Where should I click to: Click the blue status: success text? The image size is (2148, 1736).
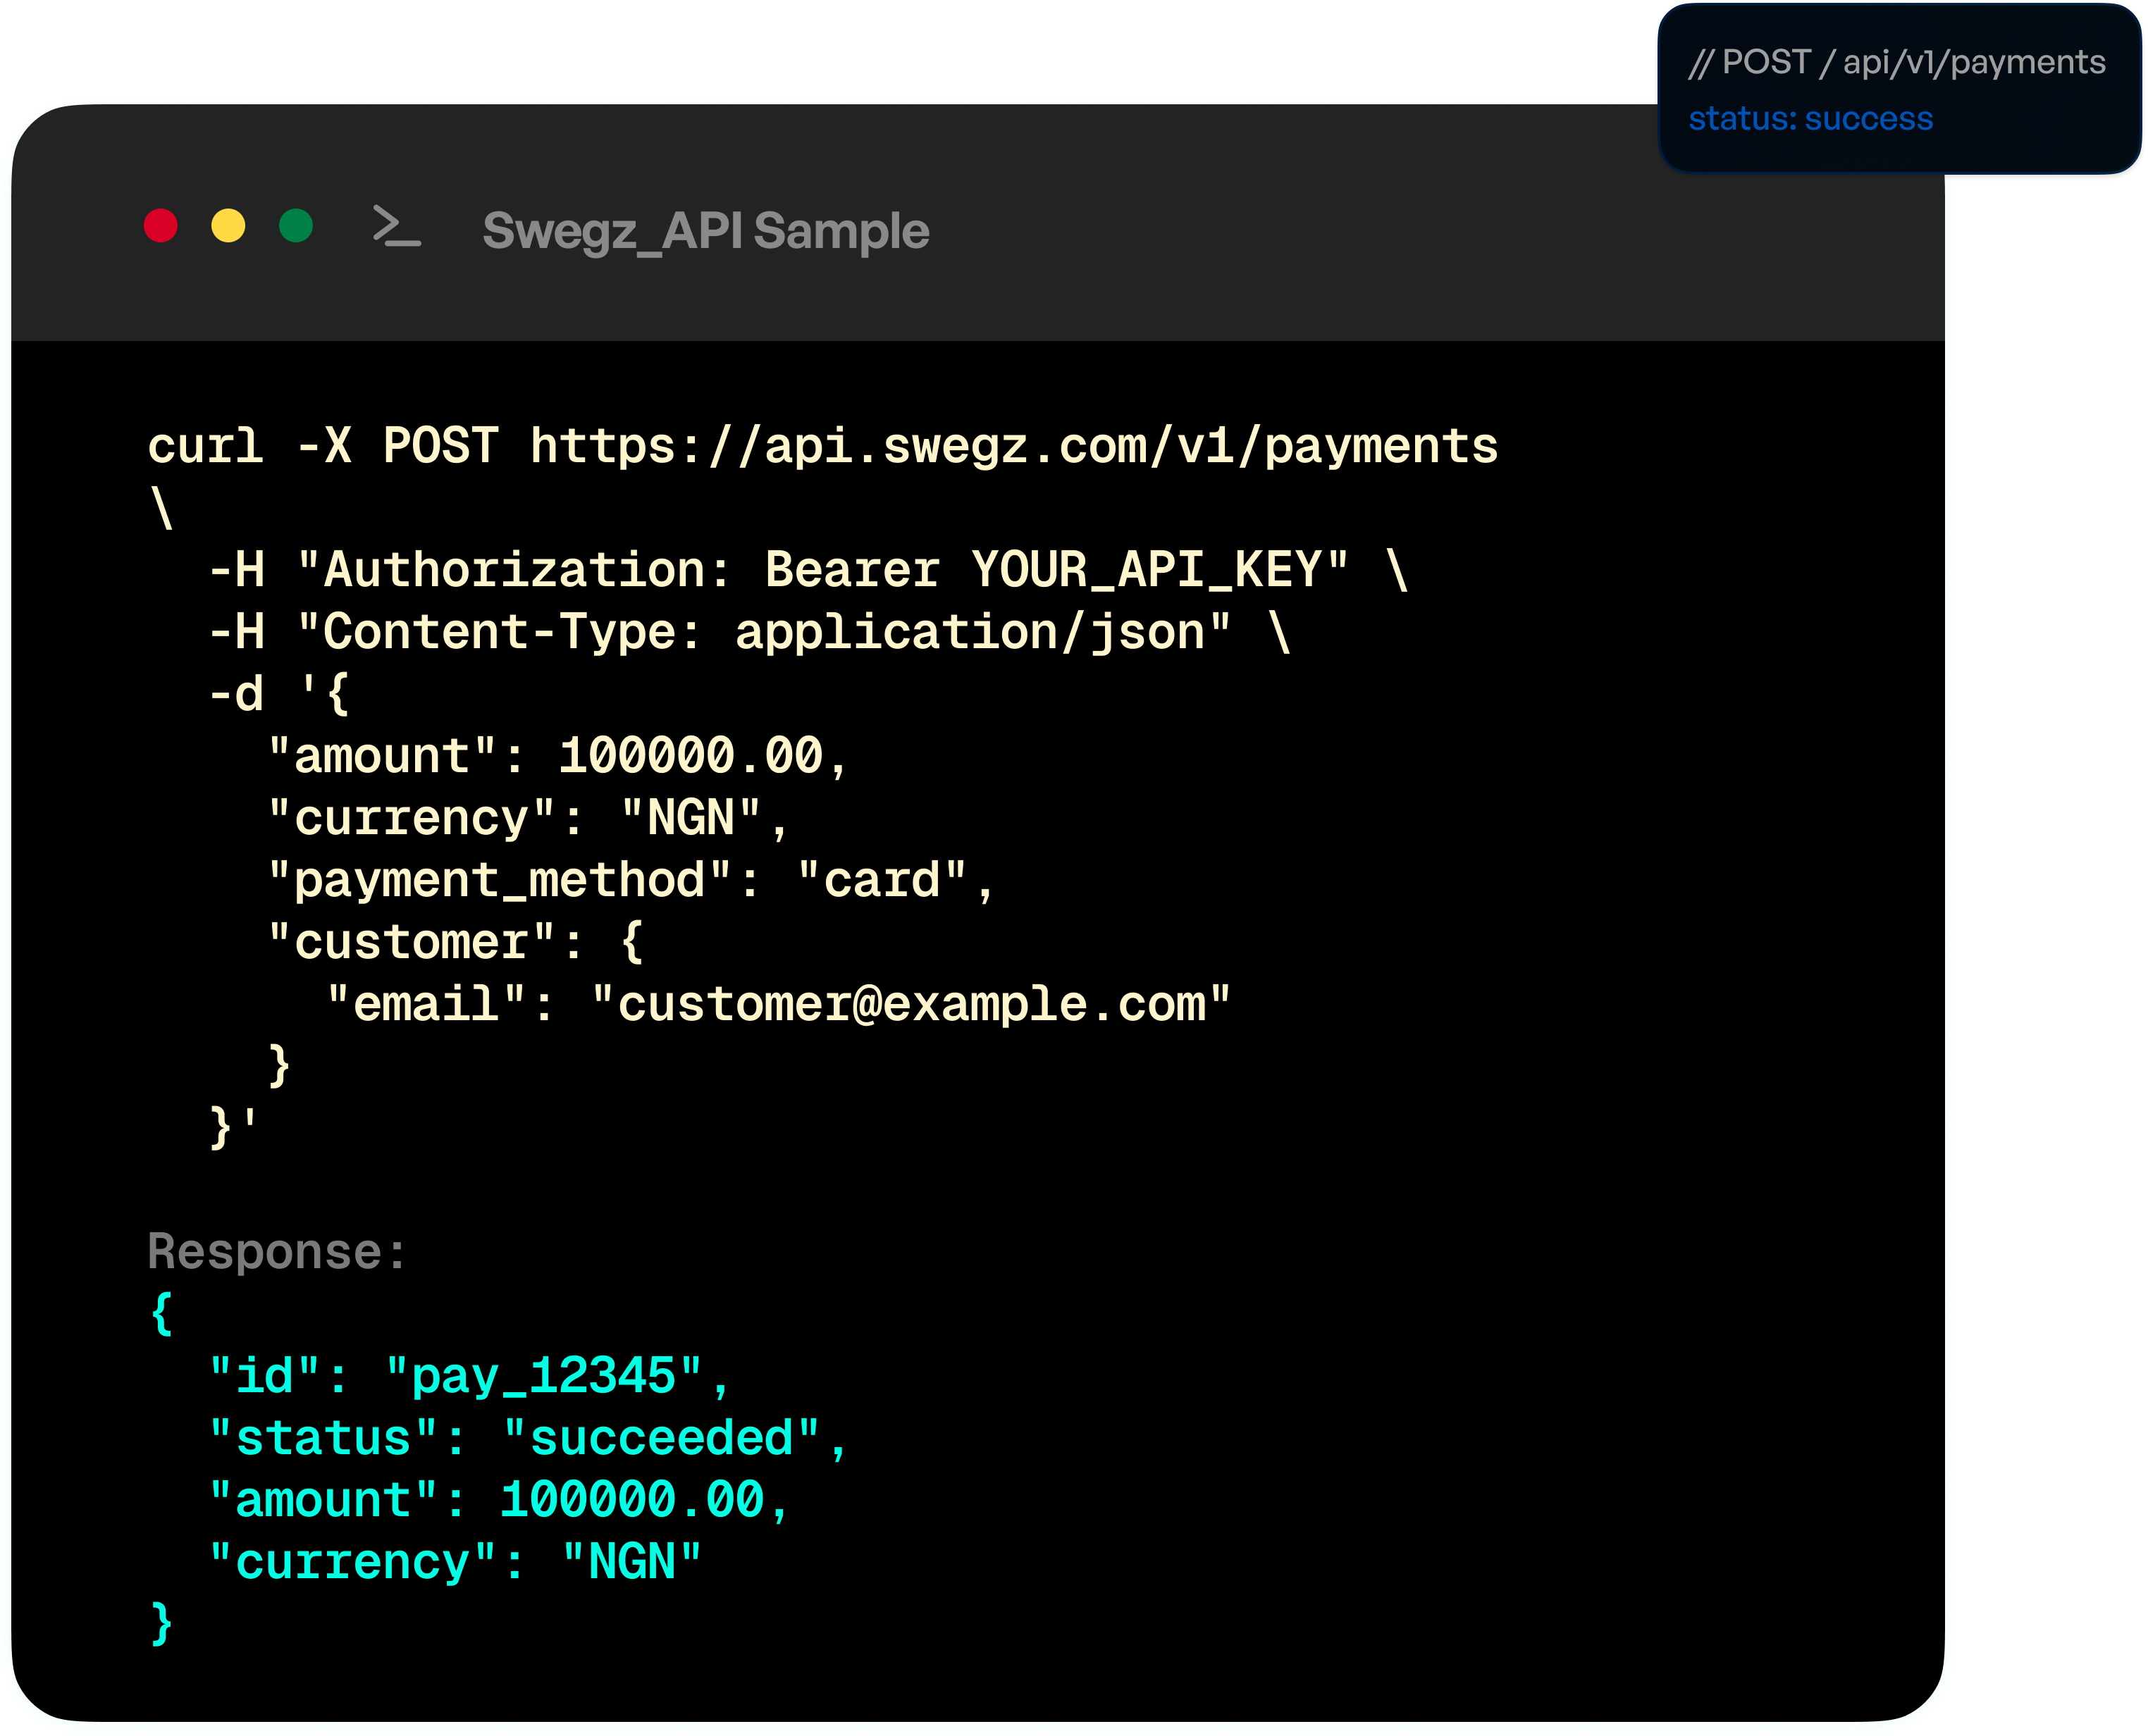point(1810,119)
